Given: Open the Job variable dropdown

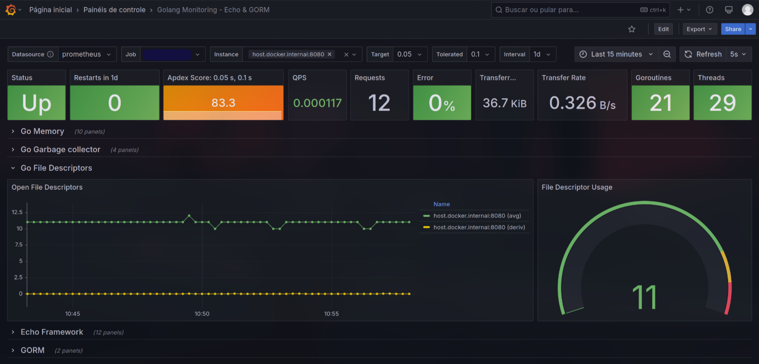Looking at the screenshot, I should 172,54.
